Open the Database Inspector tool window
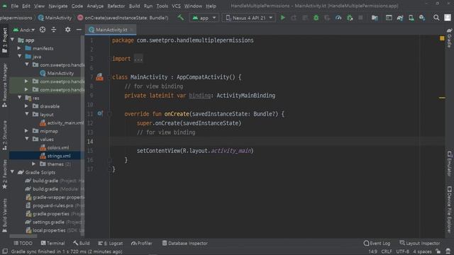The width and height of the screenshot is (454, 255). (x=184, y=243)
